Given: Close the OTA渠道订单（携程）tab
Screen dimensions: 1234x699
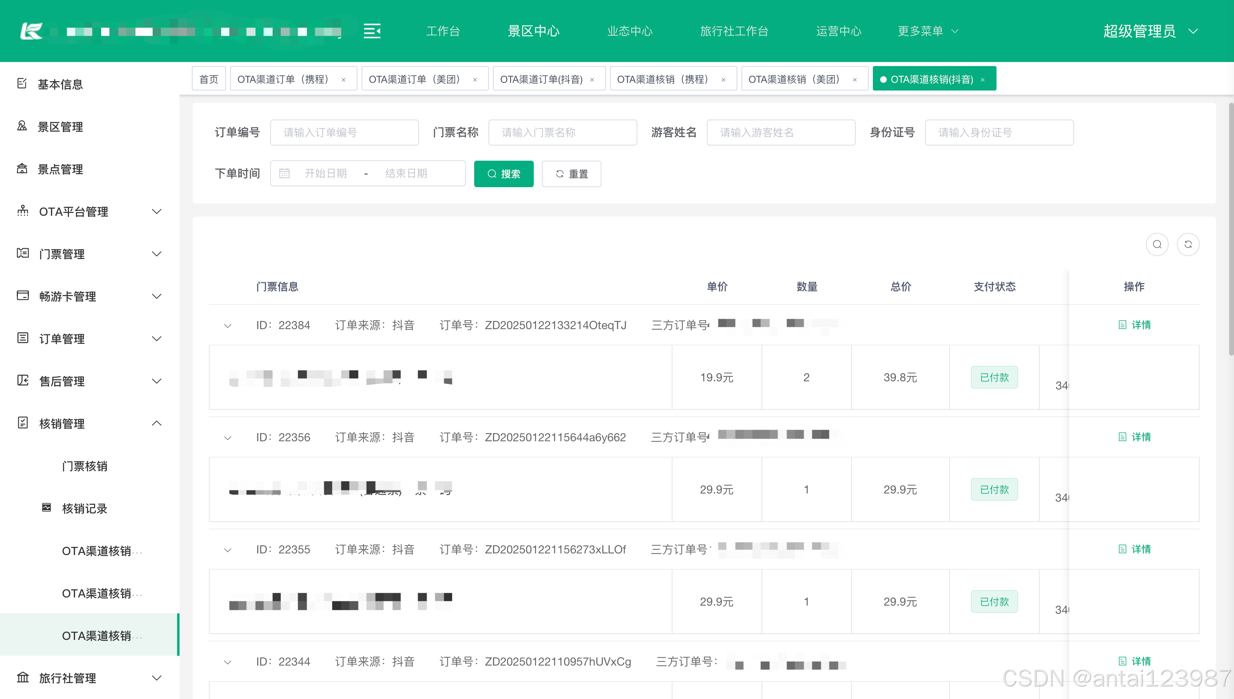Looking at the screenshot, I should (344, 80).
